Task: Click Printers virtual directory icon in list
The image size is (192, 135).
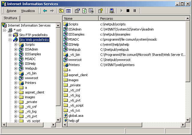Action: [66, 65]
